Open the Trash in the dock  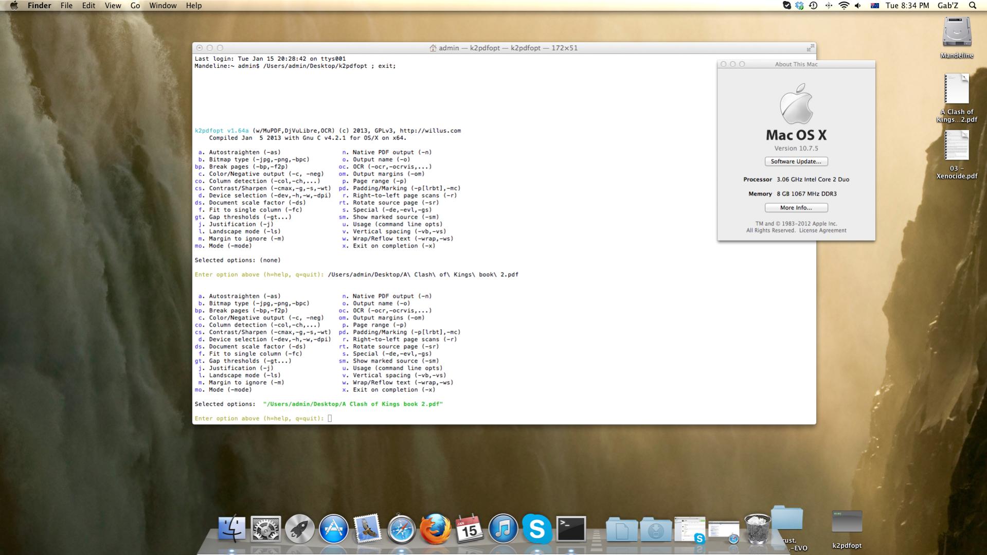pos(757,529)
